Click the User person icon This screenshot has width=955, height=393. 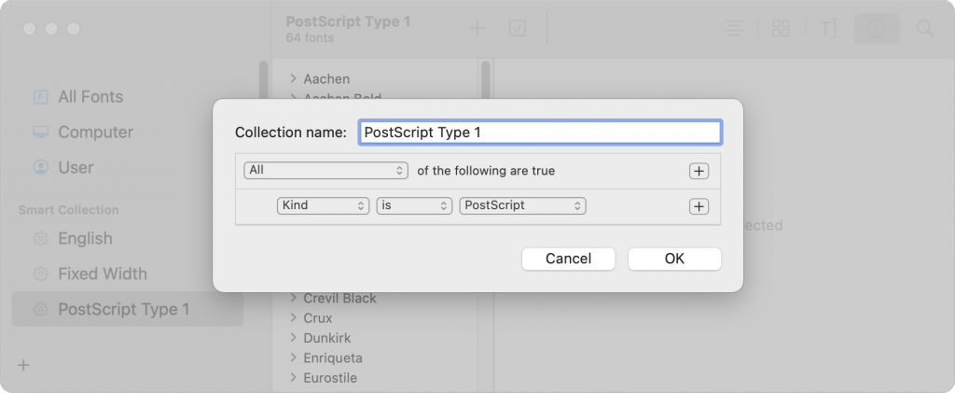click(x=40, y=167)
